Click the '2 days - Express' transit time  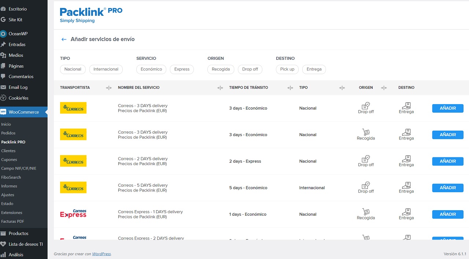pos(245,161)
